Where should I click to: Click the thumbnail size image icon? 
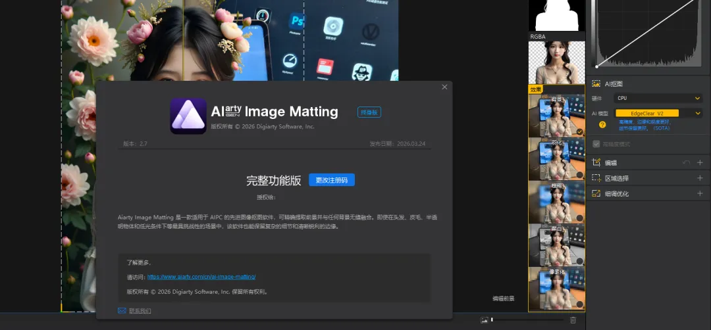coord(485,320)
